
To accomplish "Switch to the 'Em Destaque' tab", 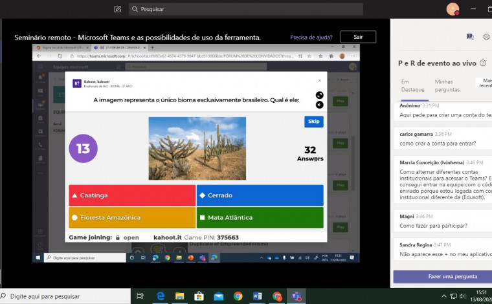I will 412,85.
